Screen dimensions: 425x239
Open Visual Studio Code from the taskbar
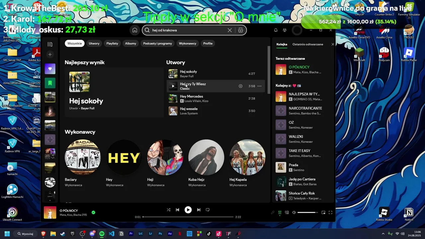pos(112,234)
